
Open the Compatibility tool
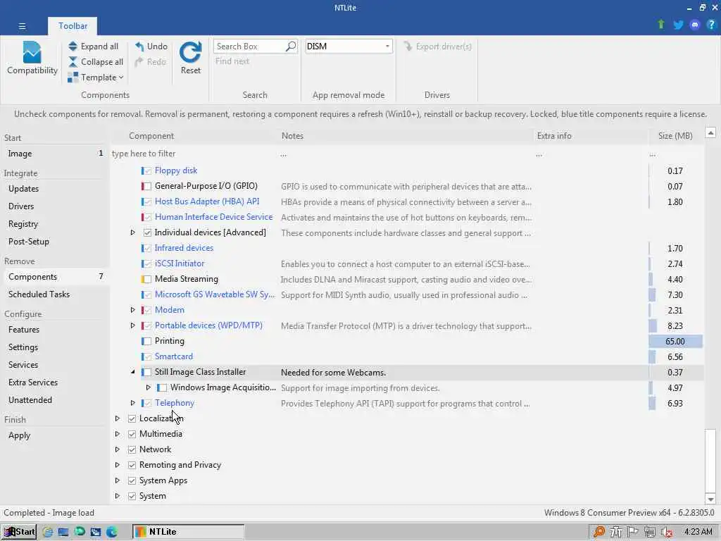point(32,58)
